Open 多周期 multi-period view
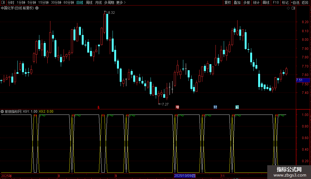311x179 pixels. coord(109,2)
